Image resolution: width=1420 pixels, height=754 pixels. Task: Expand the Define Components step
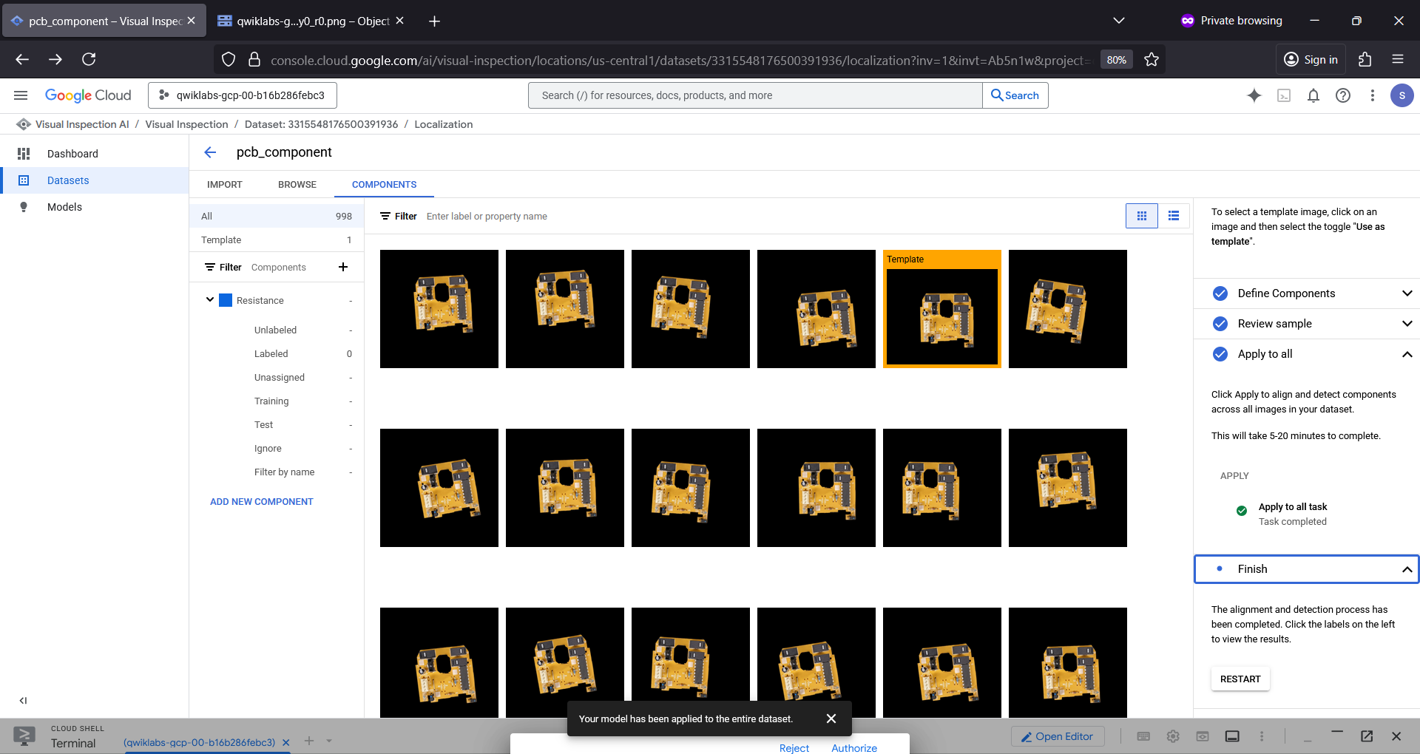[x=1407, y=293]
